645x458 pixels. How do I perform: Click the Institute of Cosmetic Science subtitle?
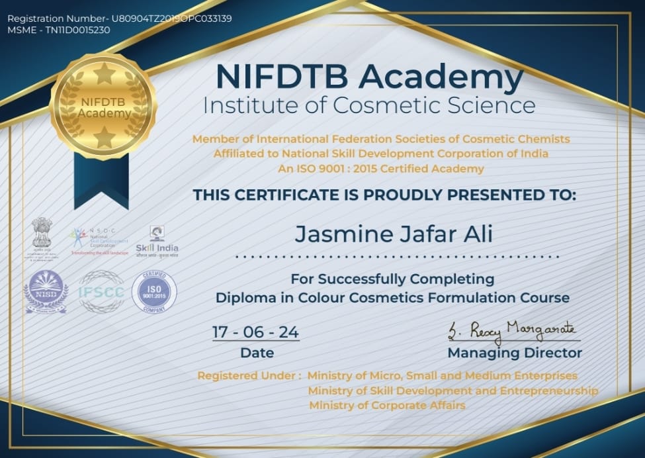coord(369,105)
